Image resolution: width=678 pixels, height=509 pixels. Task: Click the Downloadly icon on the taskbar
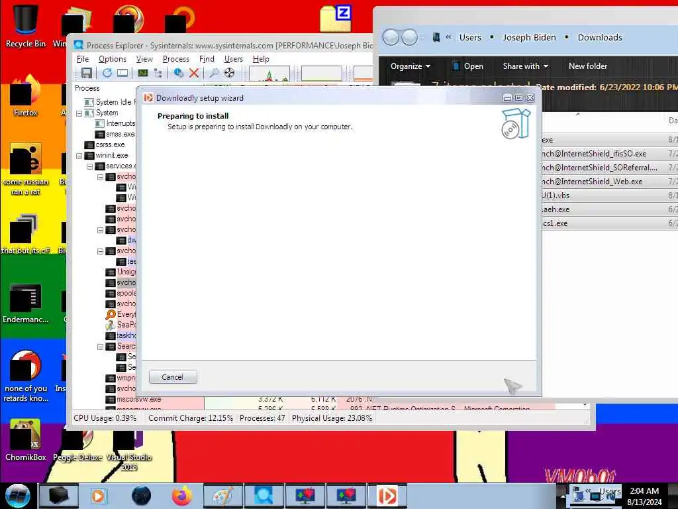click(387, 496)
